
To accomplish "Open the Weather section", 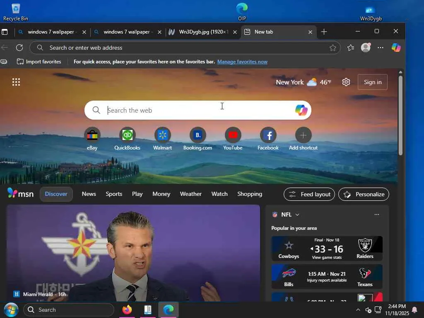I will coord(190,194).
